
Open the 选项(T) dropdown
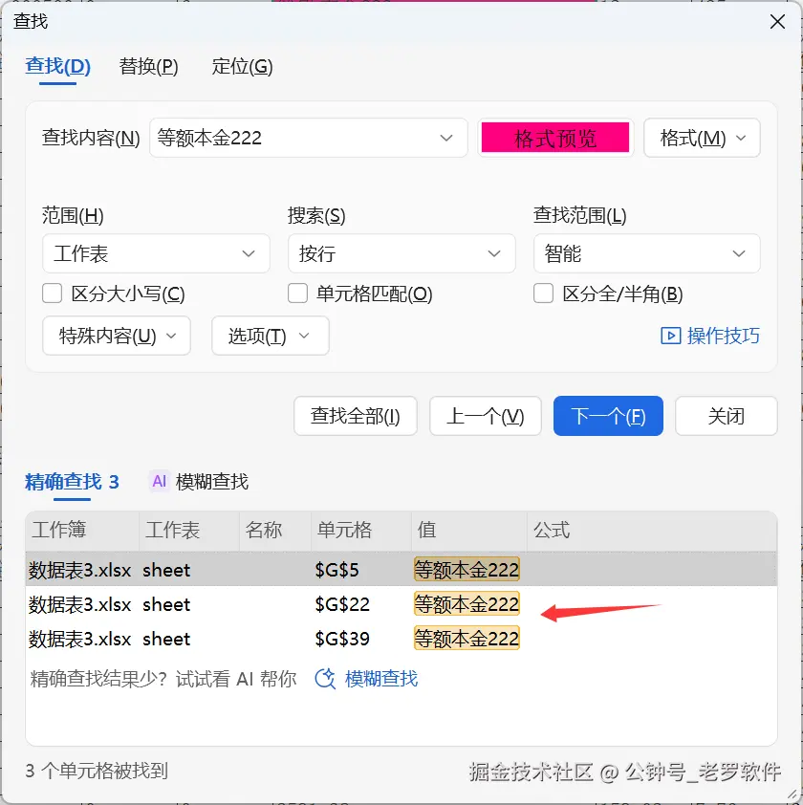(271, 336)
